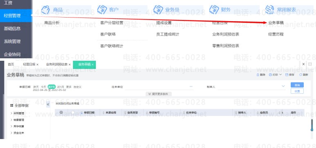Select 近1月 date filter
The height and width of the screenshot is (148, 316).
click(x=60, y=87)
